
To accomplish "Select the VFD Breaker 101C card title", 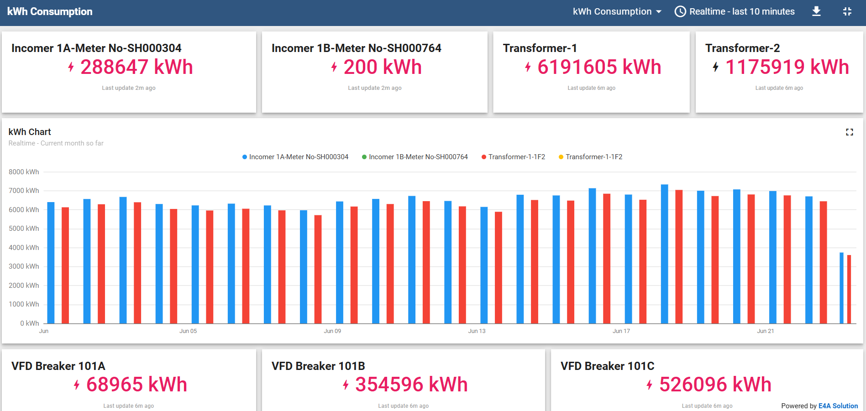I will [607, 366].
